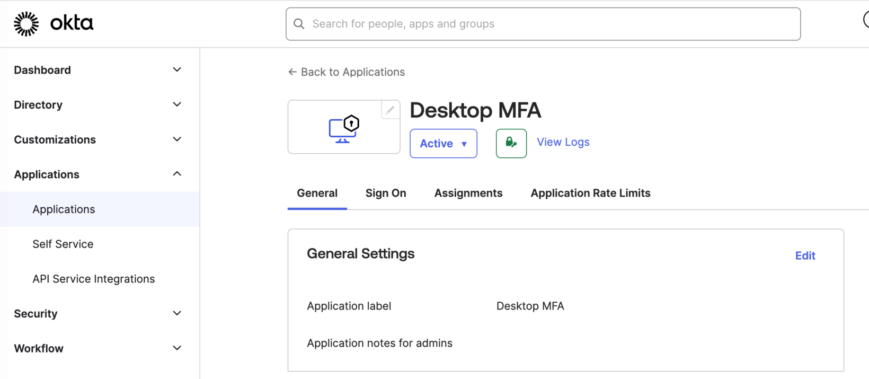The image size is (869, 379).
Task: Open the Application Rate Limits tab
Action: (x=590, y=193)
